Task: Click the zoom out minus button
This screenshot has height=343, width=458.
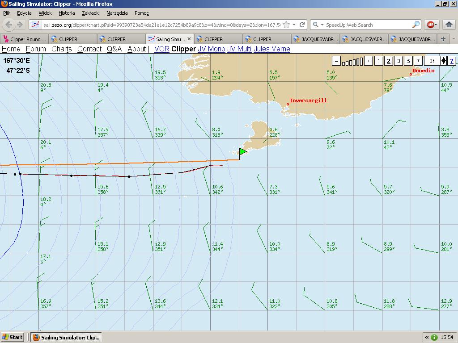Action: (336, 61)
